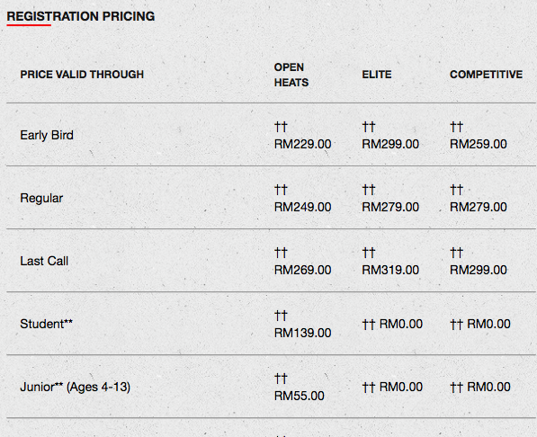Viewport: 537px width, 437px height.
Task: Select the Open Heats column header
Action: pyautogui.click(x=291, y=75)
